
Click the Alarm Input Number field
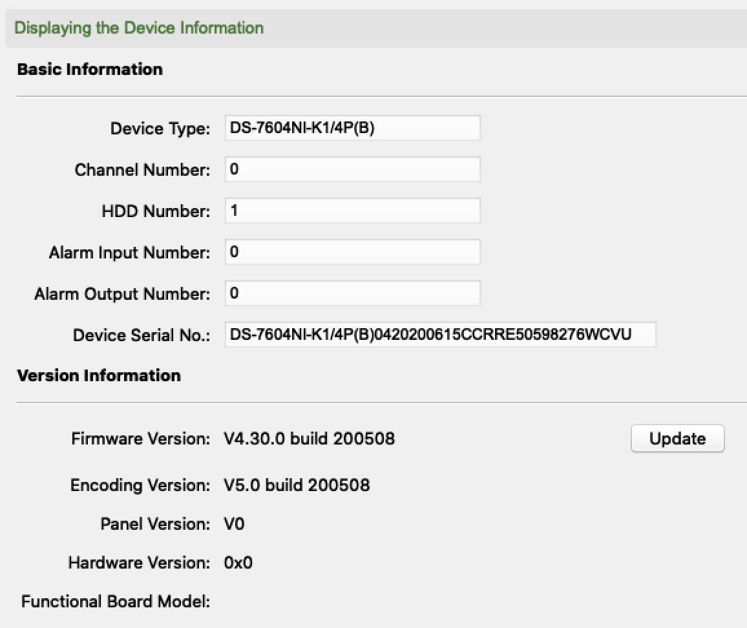pos(352,252)
